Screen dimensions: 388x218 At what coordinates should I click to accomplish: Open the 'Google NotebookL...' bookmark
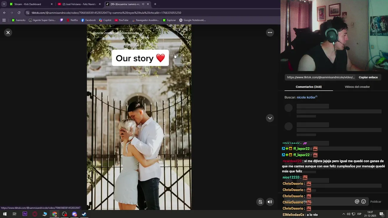click(x=192, y=20)
